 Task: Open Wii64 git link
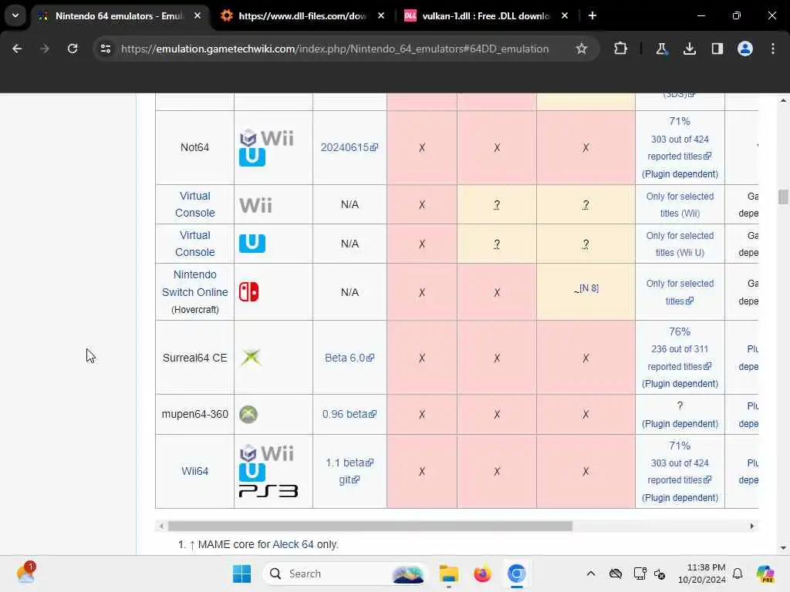pyautogui.click(x=349, y=479)
